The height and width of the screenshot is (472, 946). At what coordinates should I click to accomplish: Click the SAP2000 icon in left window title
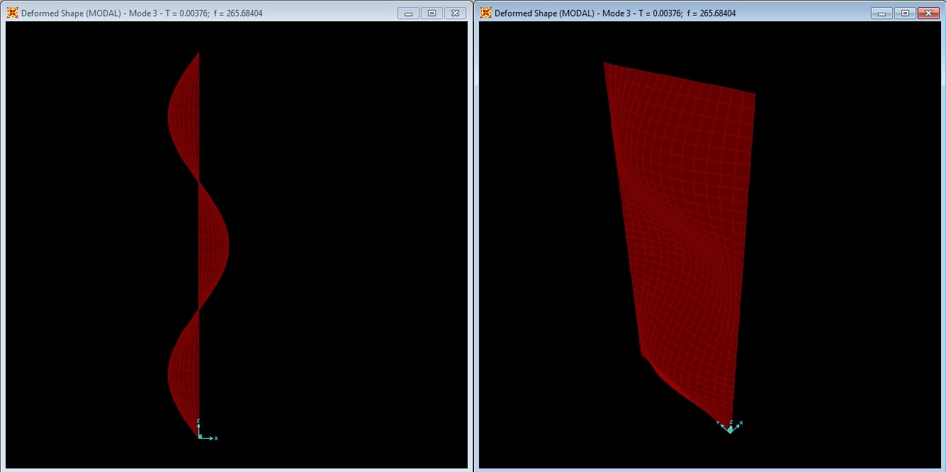coord(12,13)
